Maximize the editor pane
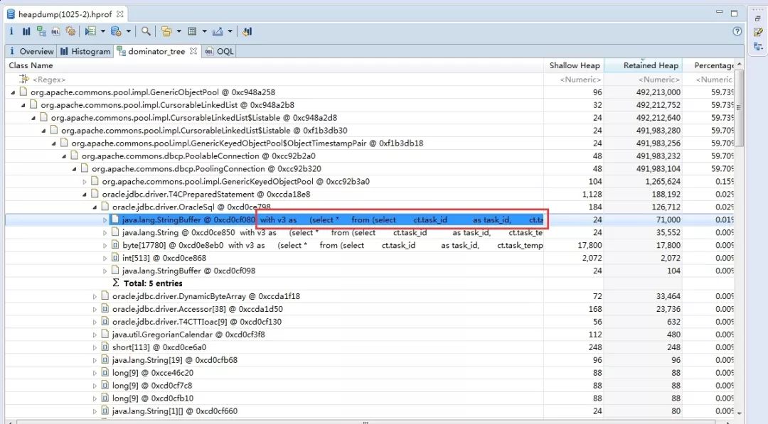Screen dimensions: 768x424 pos(734,13)
